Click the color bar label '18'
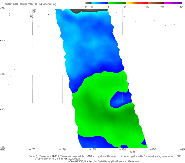Screen dimensions: 185x163 coord(107,7)
